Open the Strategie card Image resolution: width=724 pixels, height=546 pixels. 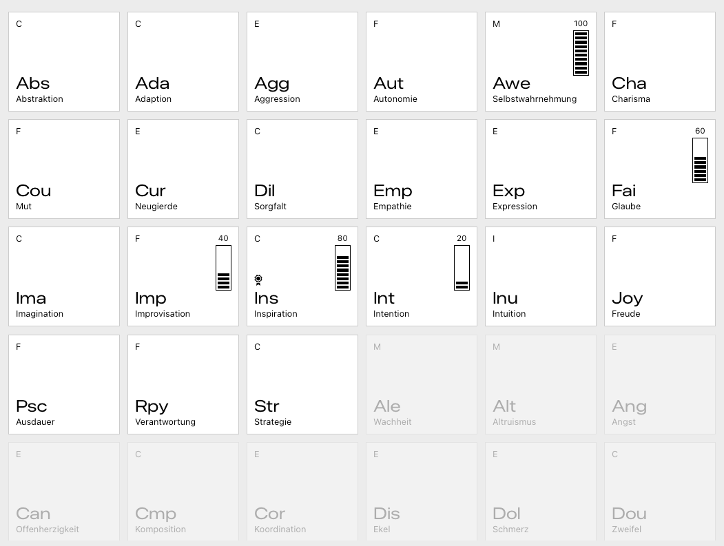coord(302,384)
